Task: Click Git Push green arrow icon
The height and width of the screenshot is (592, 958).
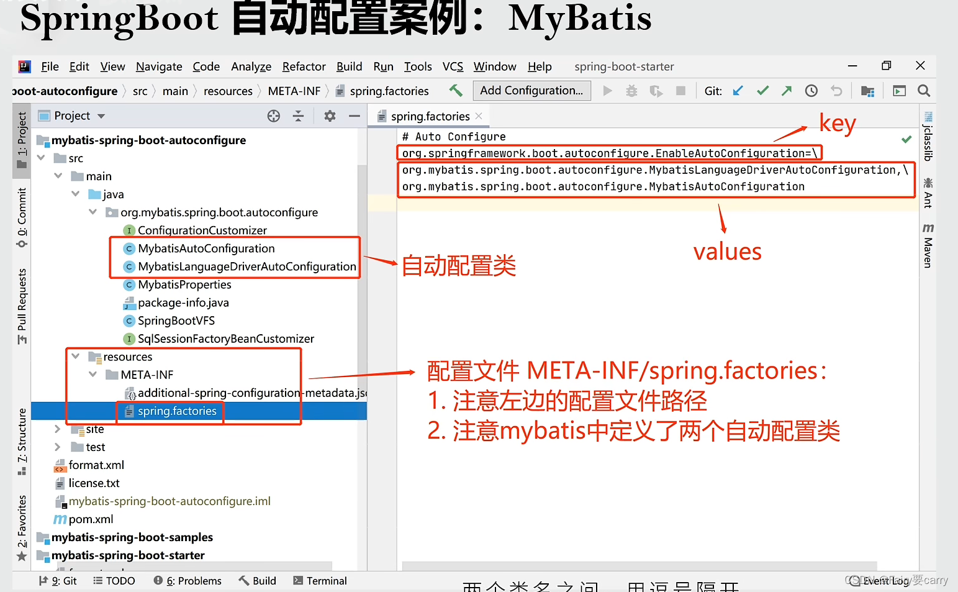Action: click(x=787, y=91)
